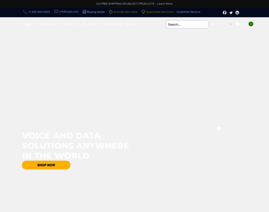The image size is (269, 212).
Task: Click the Account person icon
Action: (x=213, y=24)
